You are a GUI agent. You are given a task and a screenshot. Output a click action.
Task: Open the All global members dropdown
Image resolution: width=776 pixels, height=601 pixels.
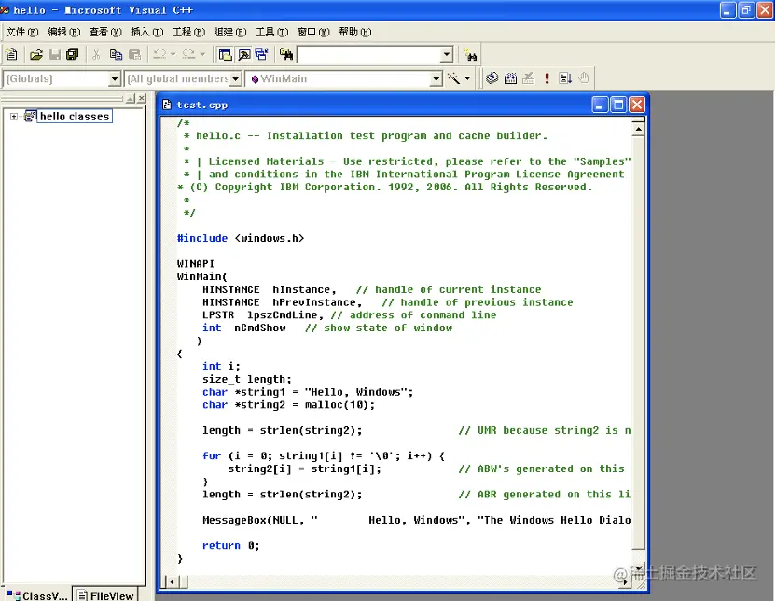(236, 78)
